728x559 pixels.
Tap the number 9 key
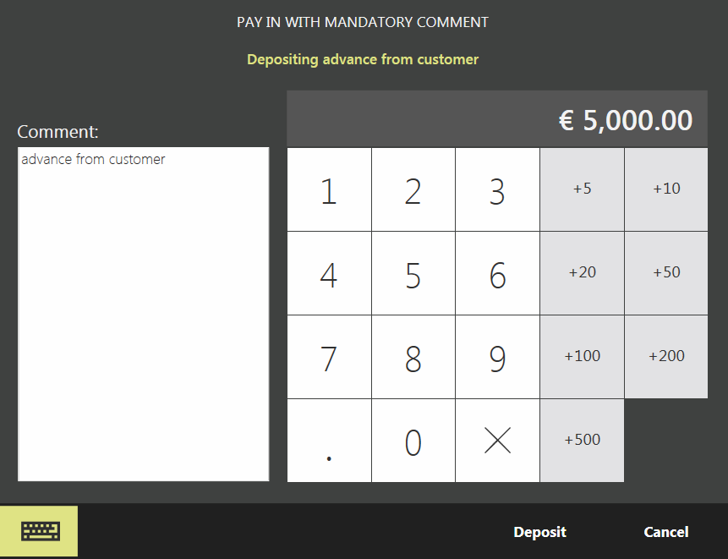tap(497, 357)
